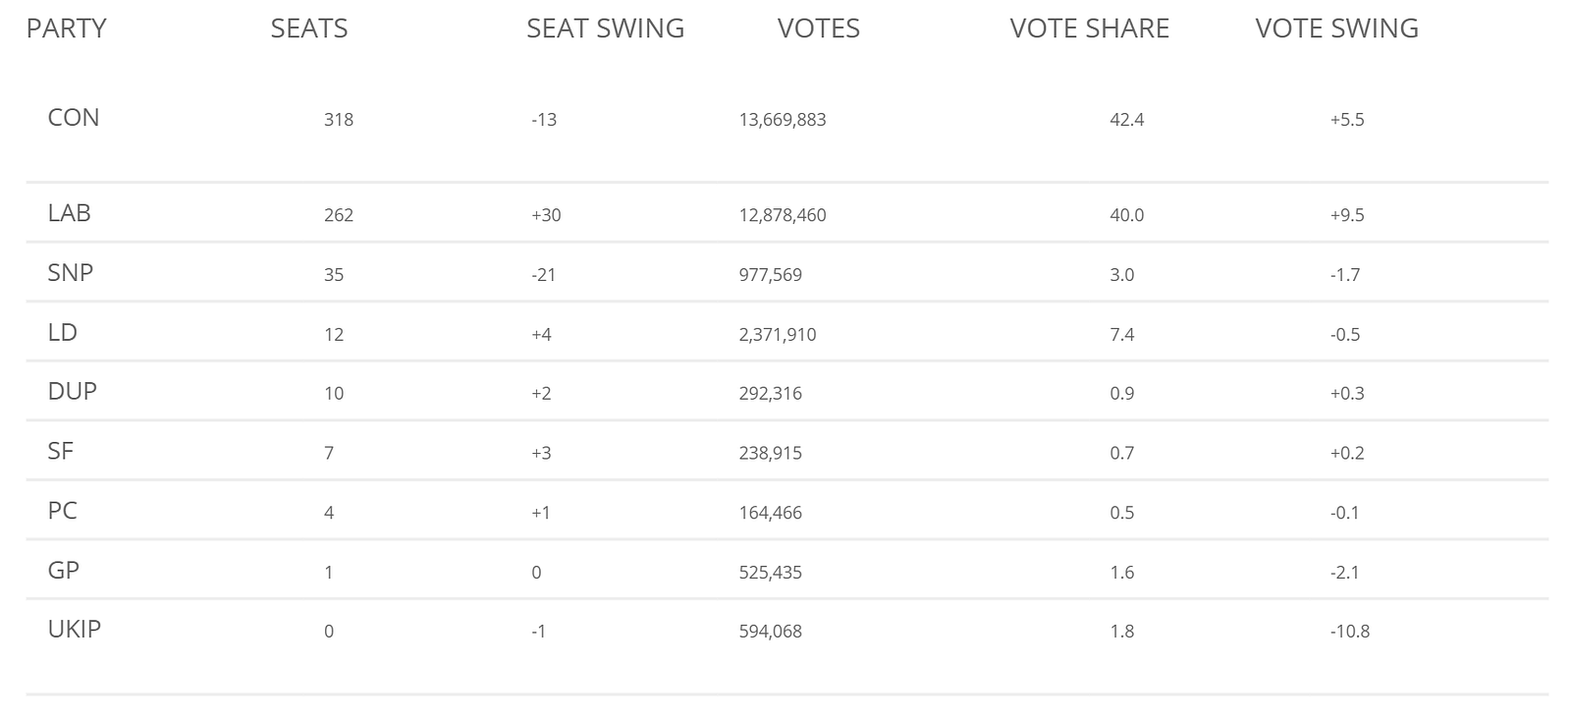Click the PARTY column header
The height and width of the screenshot is (721, 1571).
click(66, 28)
